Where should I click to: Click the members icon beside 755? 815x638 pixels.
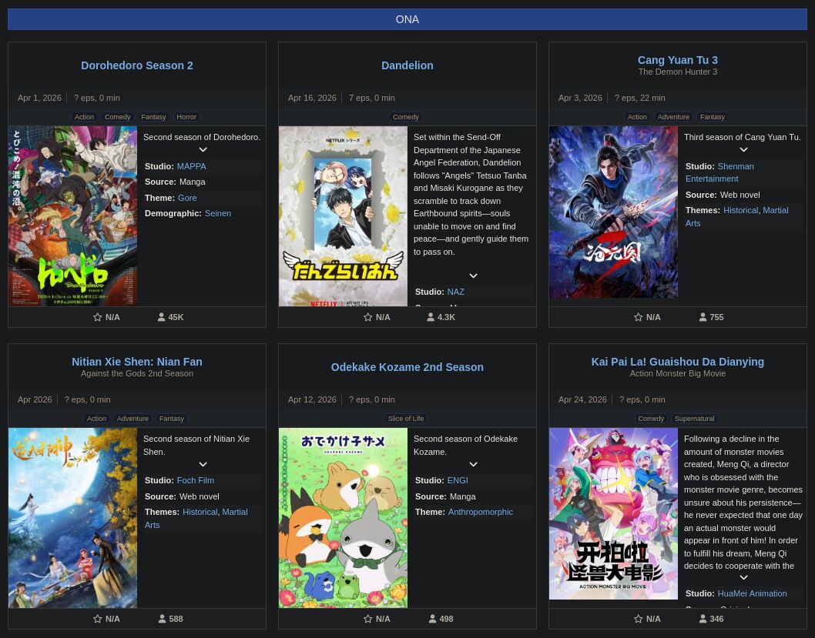pyautogui.click(x=703, y=317)
